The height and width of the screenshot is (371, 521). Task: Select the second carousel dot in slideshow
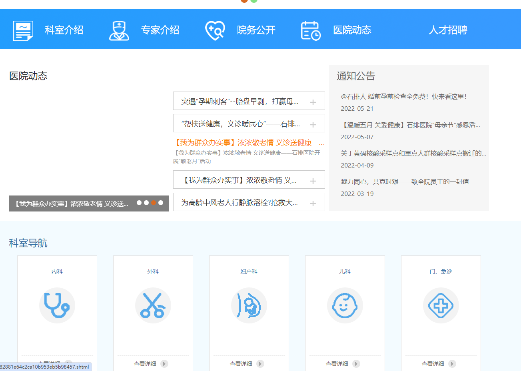[x=146, y=203]
